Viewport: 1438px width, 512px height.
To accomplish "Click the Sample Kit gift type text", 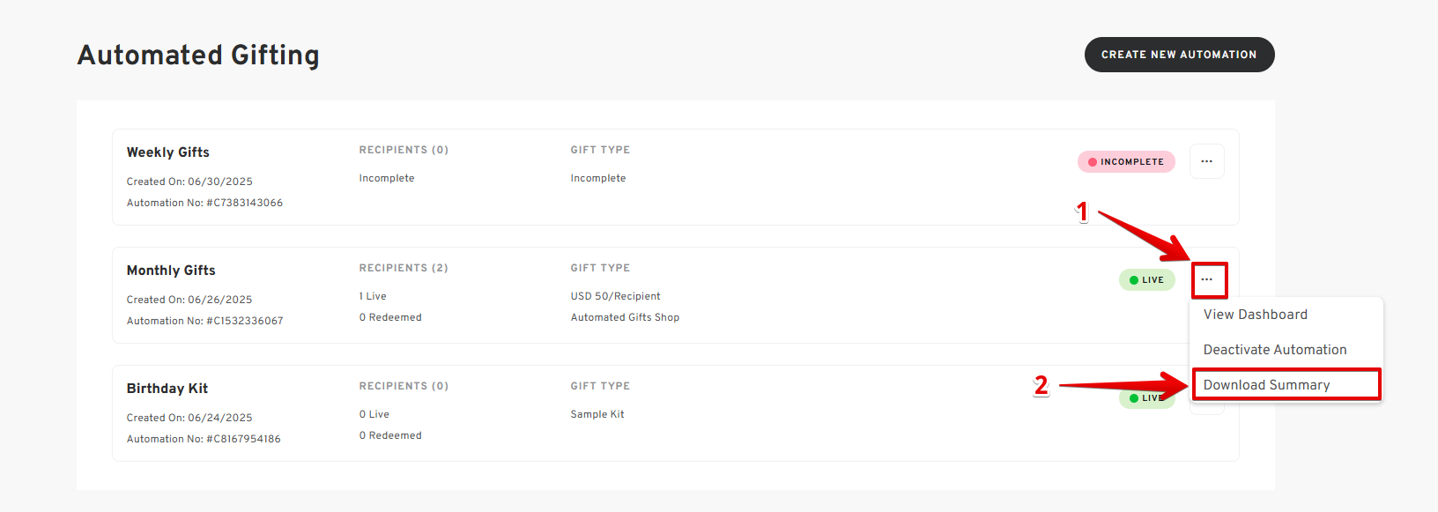I will click(597, 414).
